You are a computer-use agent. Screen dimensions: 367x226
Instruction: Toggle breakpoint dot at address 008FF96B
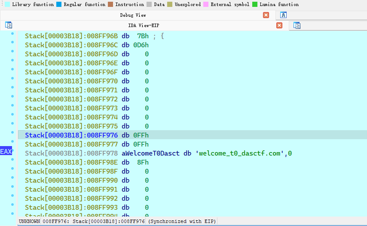click(12, 34)
